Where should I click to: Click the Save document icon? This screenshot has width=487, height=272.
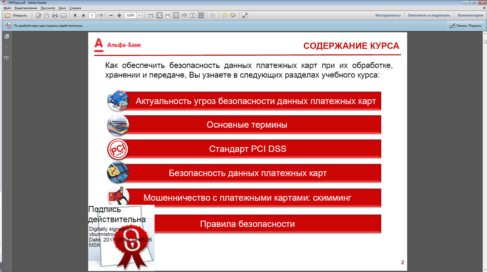tap(46, 15)
